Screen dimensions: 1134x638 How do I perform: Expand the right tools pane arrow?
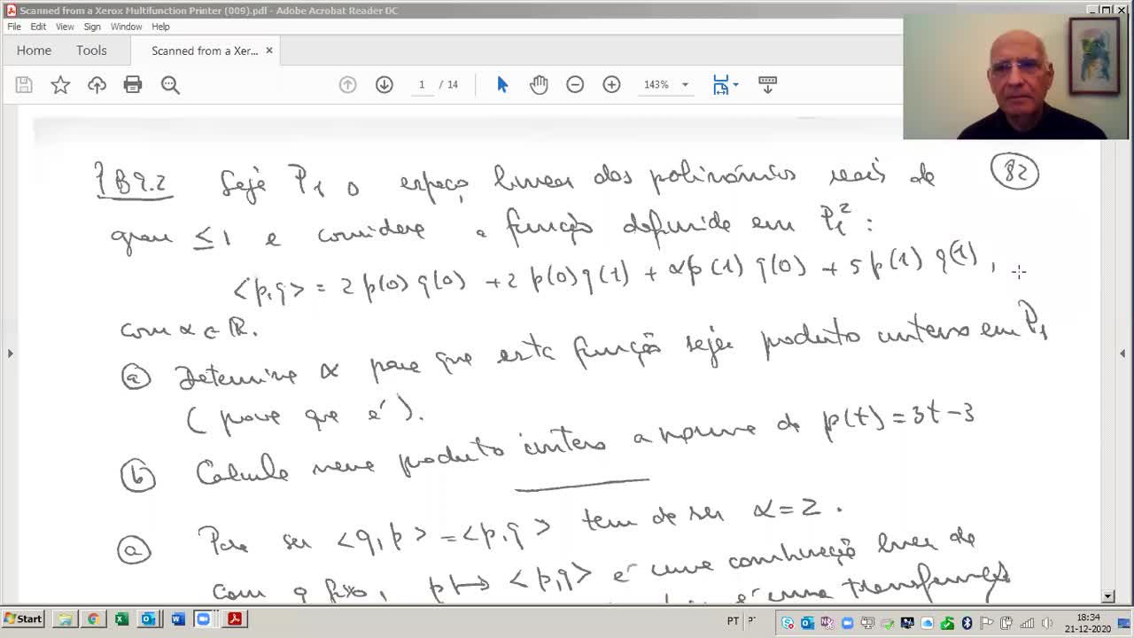[1122, 354]
